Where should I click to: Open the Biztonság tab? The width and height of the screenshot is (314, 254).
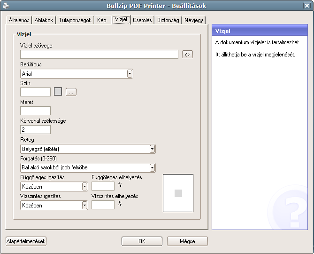coord(168,20)
